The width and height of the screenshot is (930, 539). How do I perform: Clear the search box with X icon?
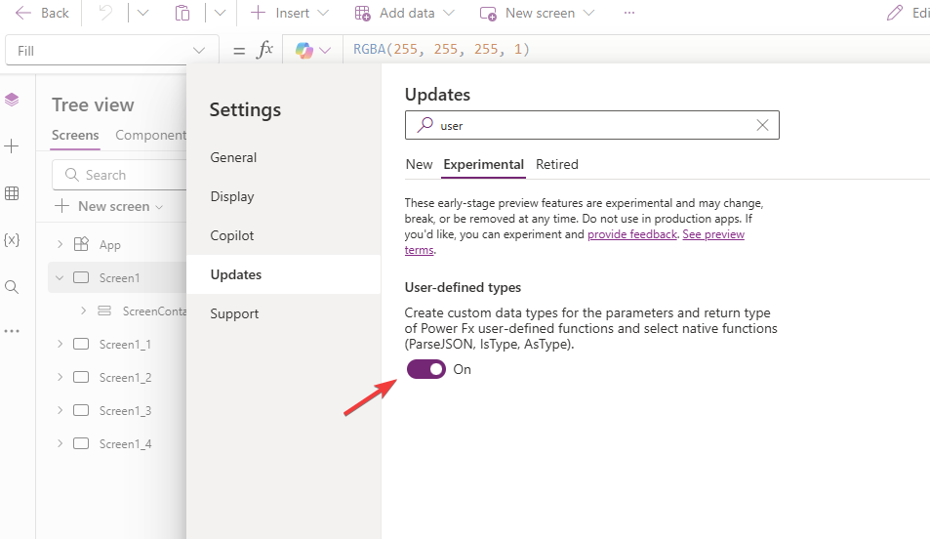click(x=762, y=125)
